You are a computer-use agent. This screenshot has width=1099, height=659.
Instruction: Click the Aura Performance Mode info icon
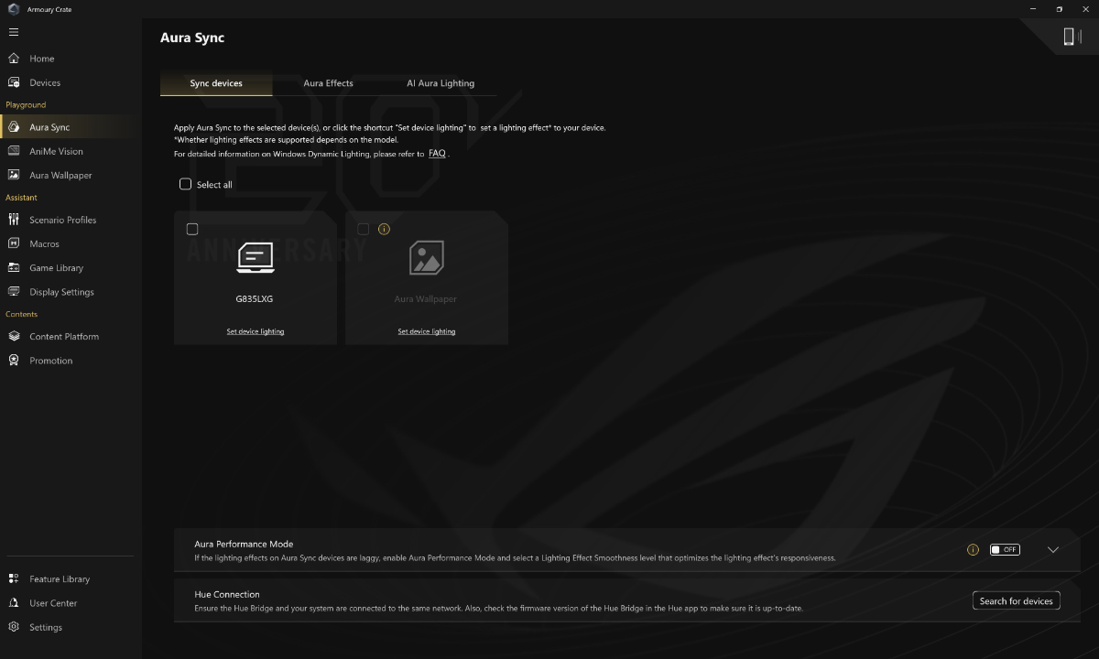(973, 550)
